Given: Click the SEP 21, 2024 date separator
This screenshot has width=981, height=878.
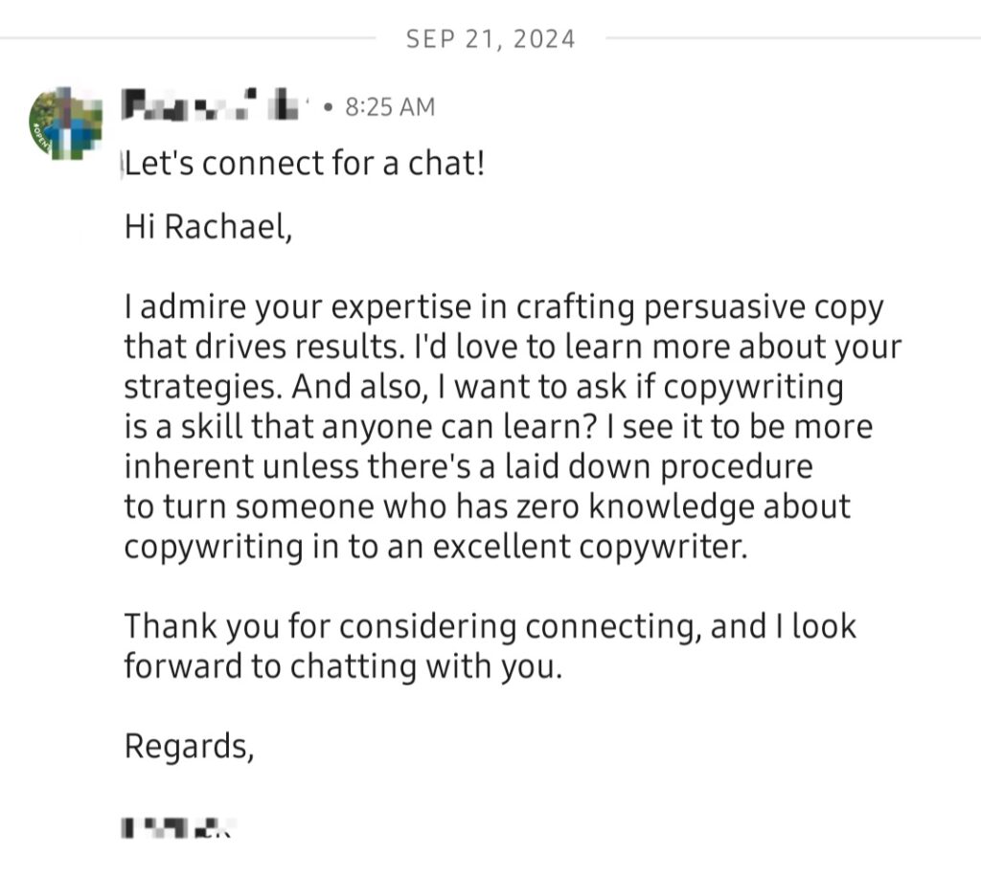Looking at the screenshot, I should (x=490, y=38).
